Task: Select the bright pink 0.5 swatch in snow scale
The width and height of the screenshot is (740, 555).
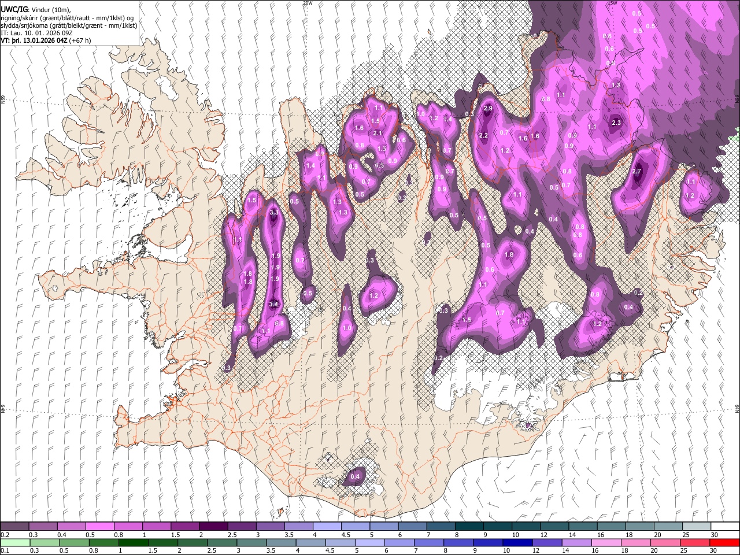Action: pyautogui.click(x=99, y=527)
